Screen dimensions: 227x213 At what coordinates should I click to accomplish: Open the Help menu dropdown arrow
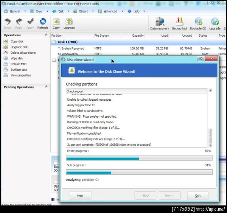tap(144, 11)
